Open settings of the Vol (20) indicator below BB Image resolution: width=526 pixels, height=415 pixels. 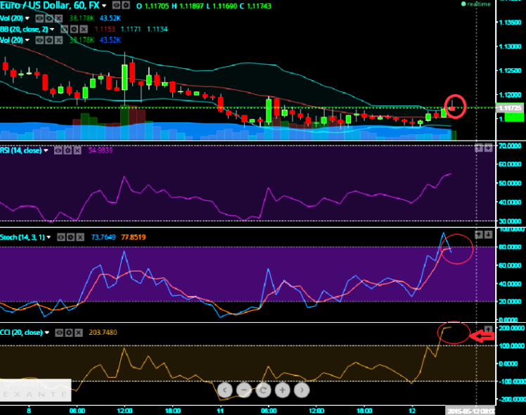[49, 40]
